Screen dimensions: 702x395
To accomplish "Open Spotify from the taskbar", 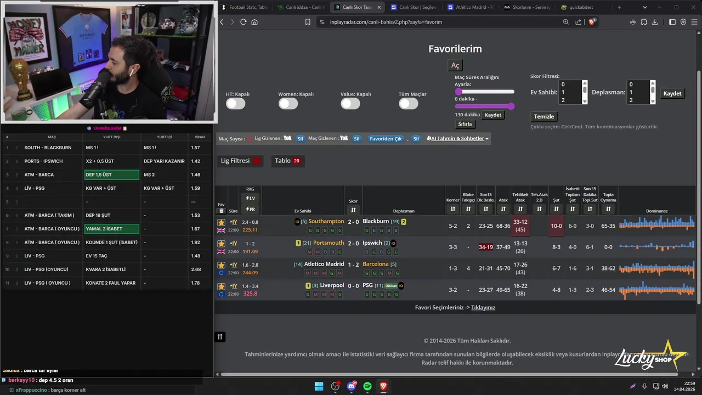I will point(367,386).
